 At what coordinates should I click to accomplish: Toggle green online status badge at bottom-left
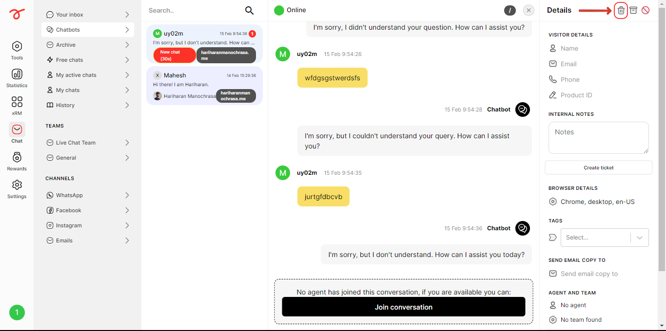[17, 313]
